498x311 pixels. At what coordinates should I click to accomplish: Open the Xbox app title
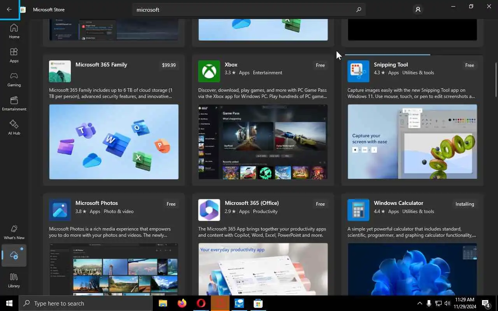tap(231, 65)
